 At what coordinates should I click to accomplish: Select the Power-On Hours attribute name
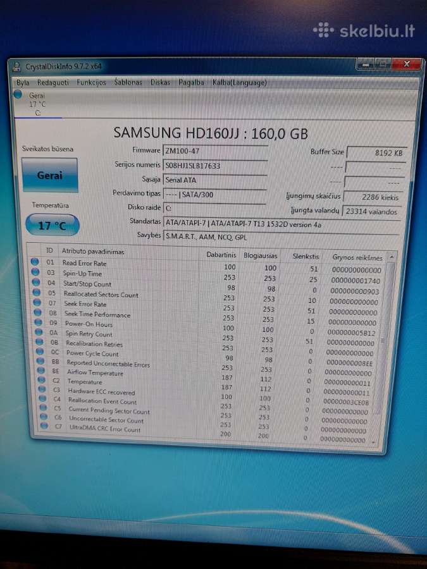(x=89, y=324)
